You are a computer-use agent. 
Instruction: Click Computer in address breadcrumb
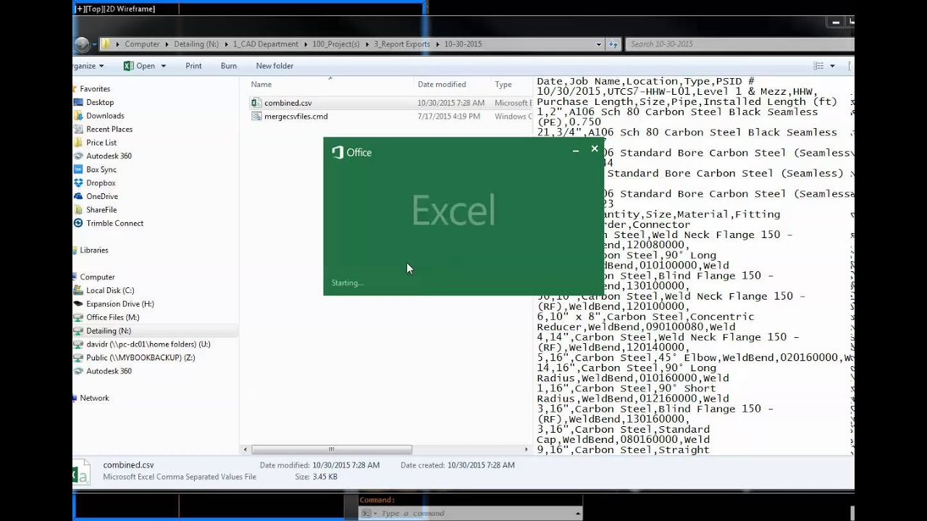pos(142,44)
